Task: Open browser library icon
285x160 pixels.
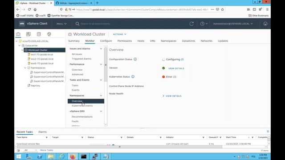Action: [248, 9]
